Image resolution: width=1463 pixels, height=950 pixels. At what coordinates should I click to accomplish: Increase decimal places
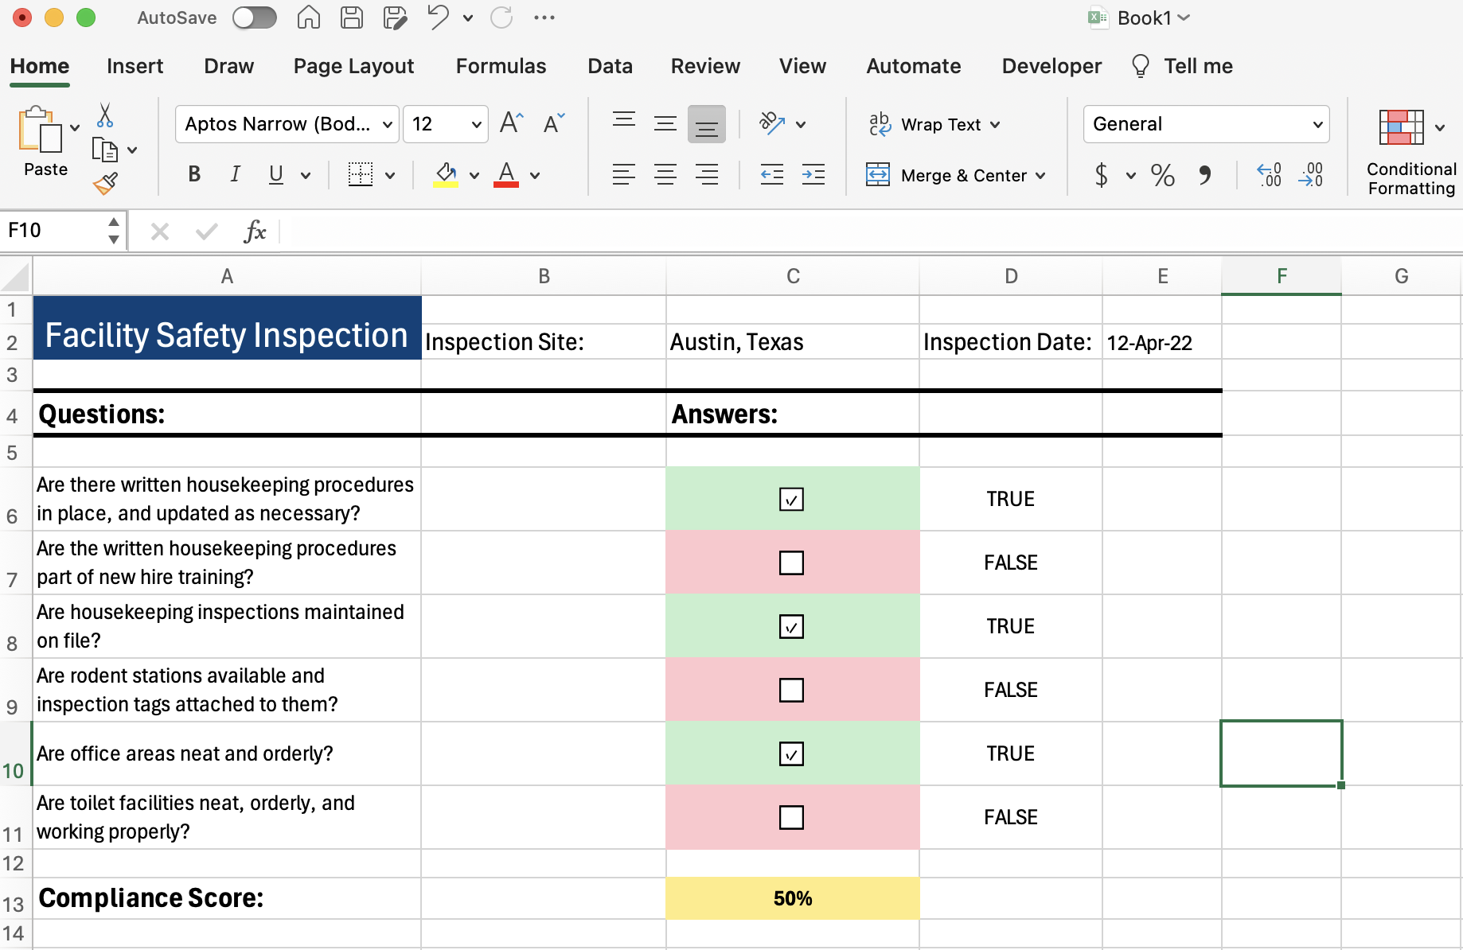point(1270,174)
